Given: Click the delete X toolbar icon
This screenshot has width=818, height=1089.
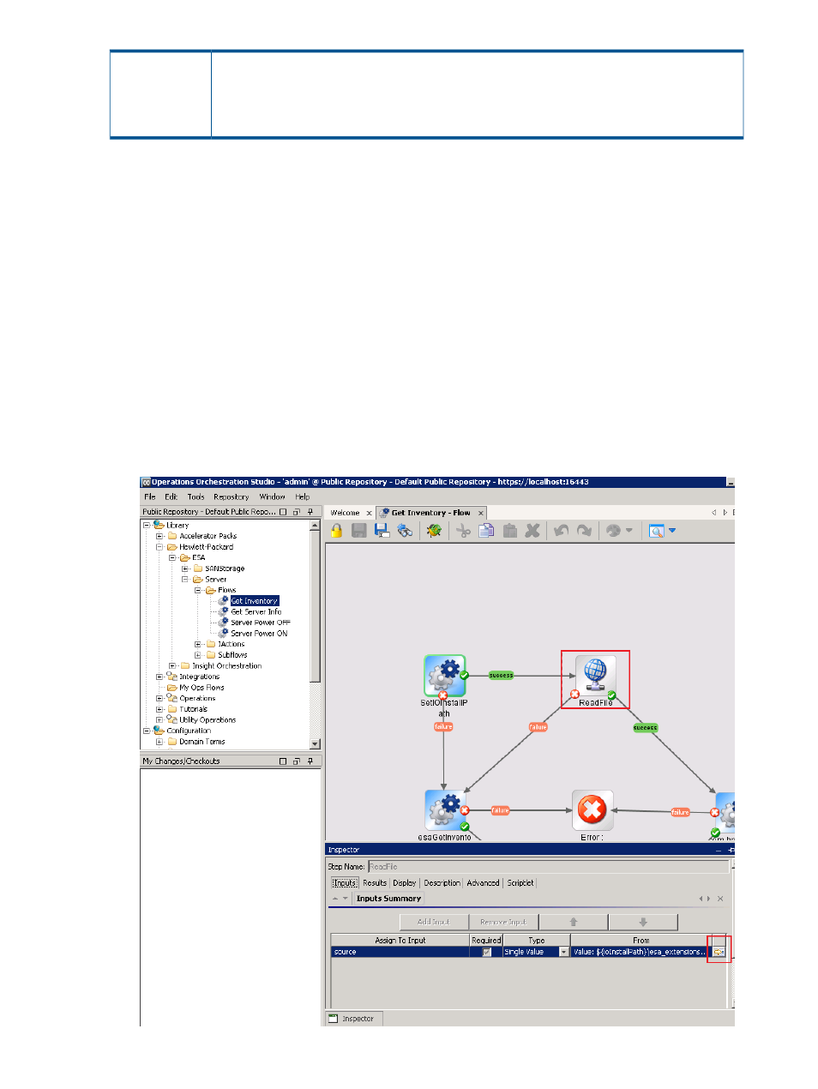Looking at the screenshot, I should (x=532, y=531).
